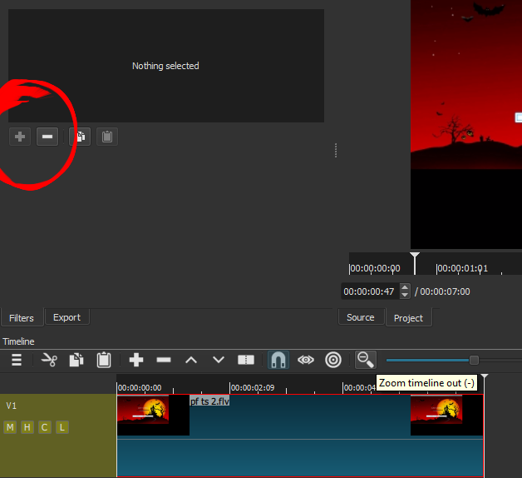Zoom timeline out with magnifier icon
This screenshot has height=478, width=522.
365,360
